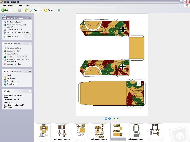Collapse the Gestion des fichiers panel
The height and width of the screenshot is (142, 190).
(x=30, y=43)
